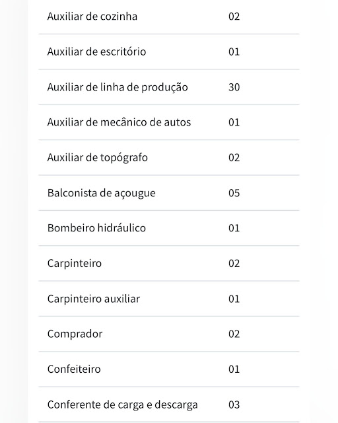Click the 02 count beside Carpinteiro
The width and height of the screenshot is (338, 423).
234,263
